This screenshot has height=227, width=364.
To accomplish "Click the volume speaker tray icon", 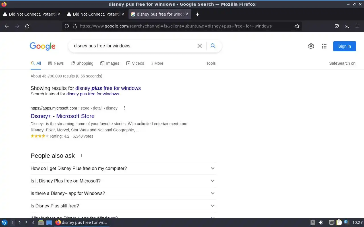I will tap(321, 222).
